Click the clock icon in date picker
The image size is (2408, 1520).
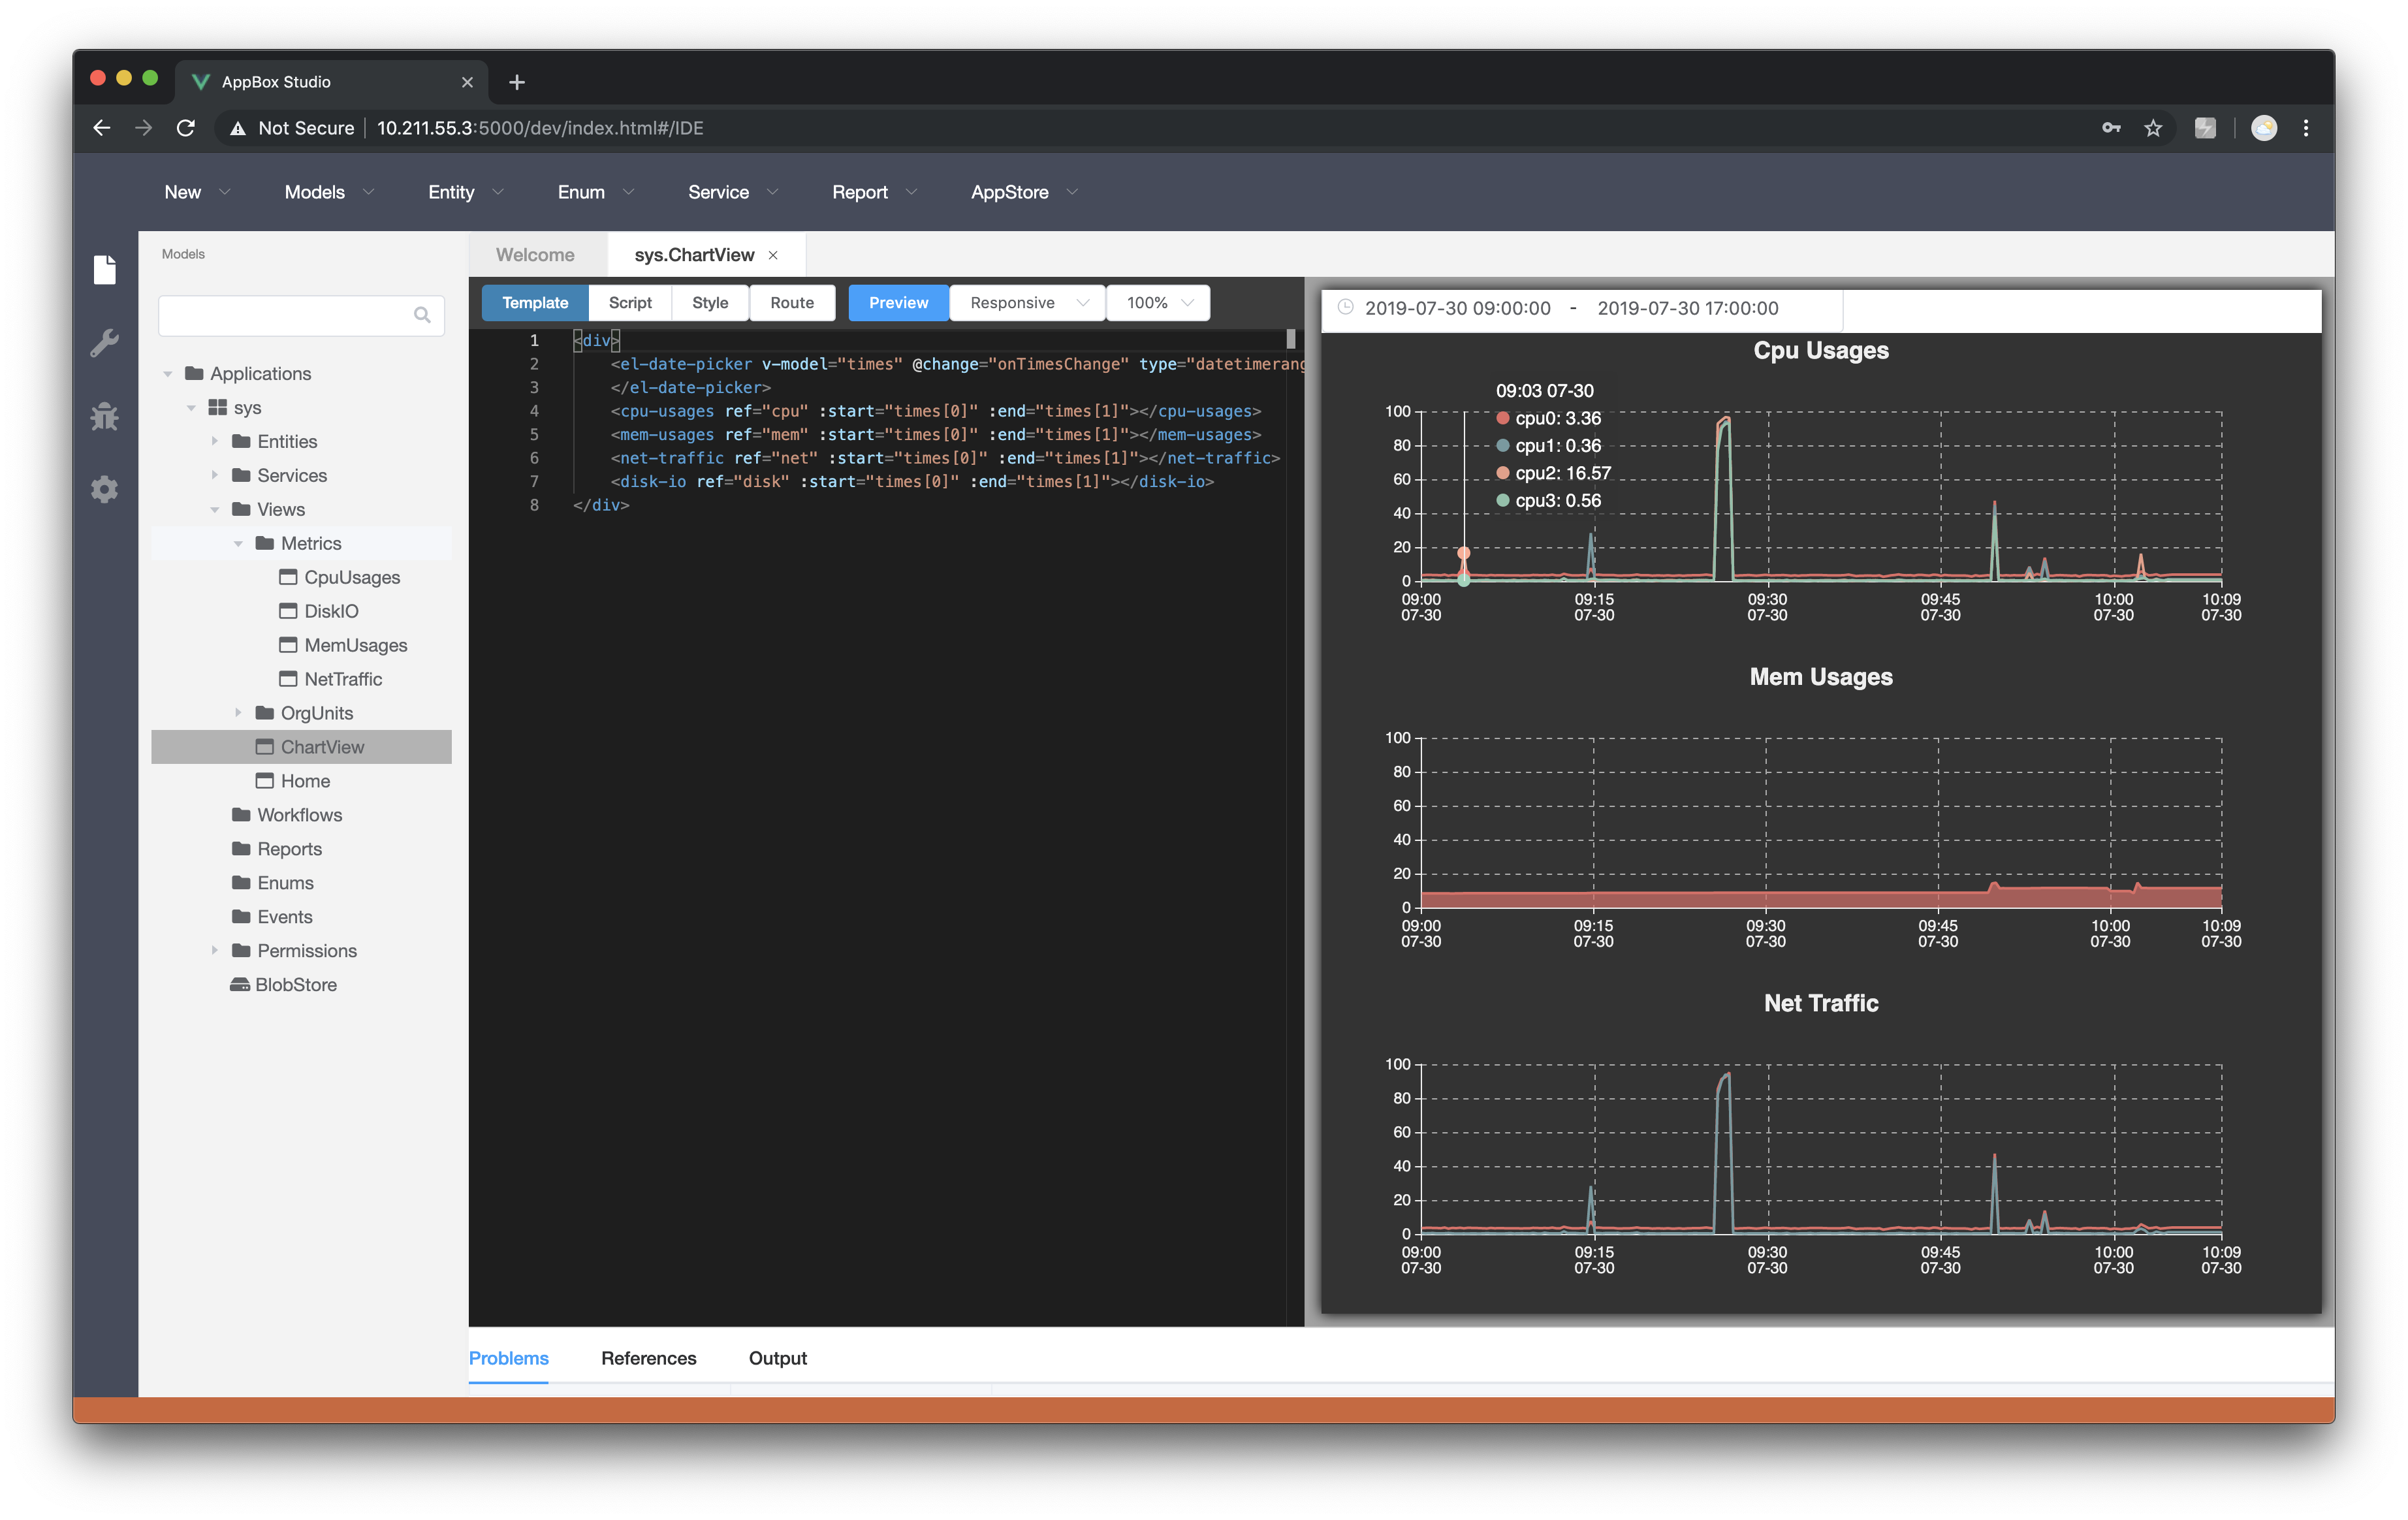pos(1346,308)
